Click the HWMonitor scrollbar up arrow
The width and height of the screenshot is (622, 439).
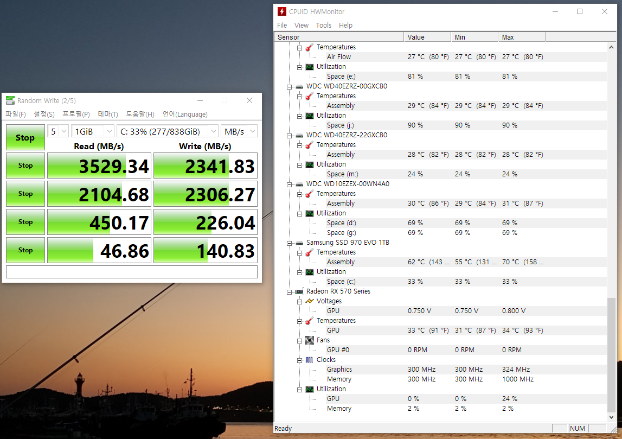pos(611,47)
